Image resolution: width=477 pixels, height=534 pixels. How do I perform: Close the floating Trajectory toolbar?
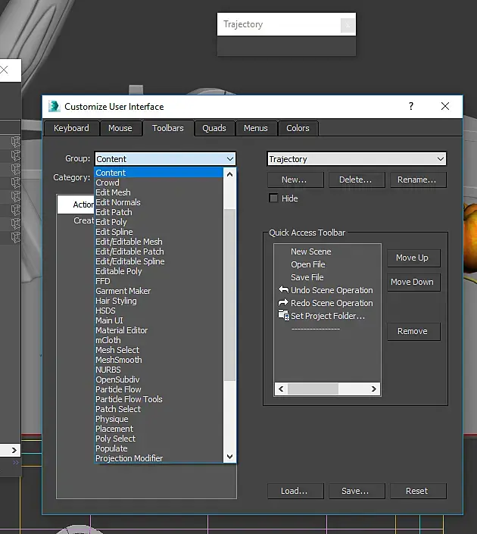click(x=348, y=25)
